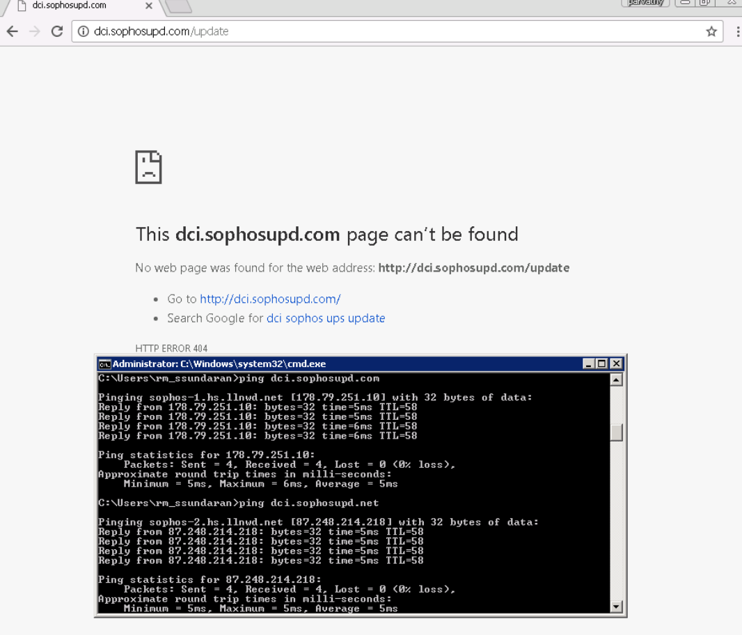Reload the dci.sophosupd.com page

[57, 31]
